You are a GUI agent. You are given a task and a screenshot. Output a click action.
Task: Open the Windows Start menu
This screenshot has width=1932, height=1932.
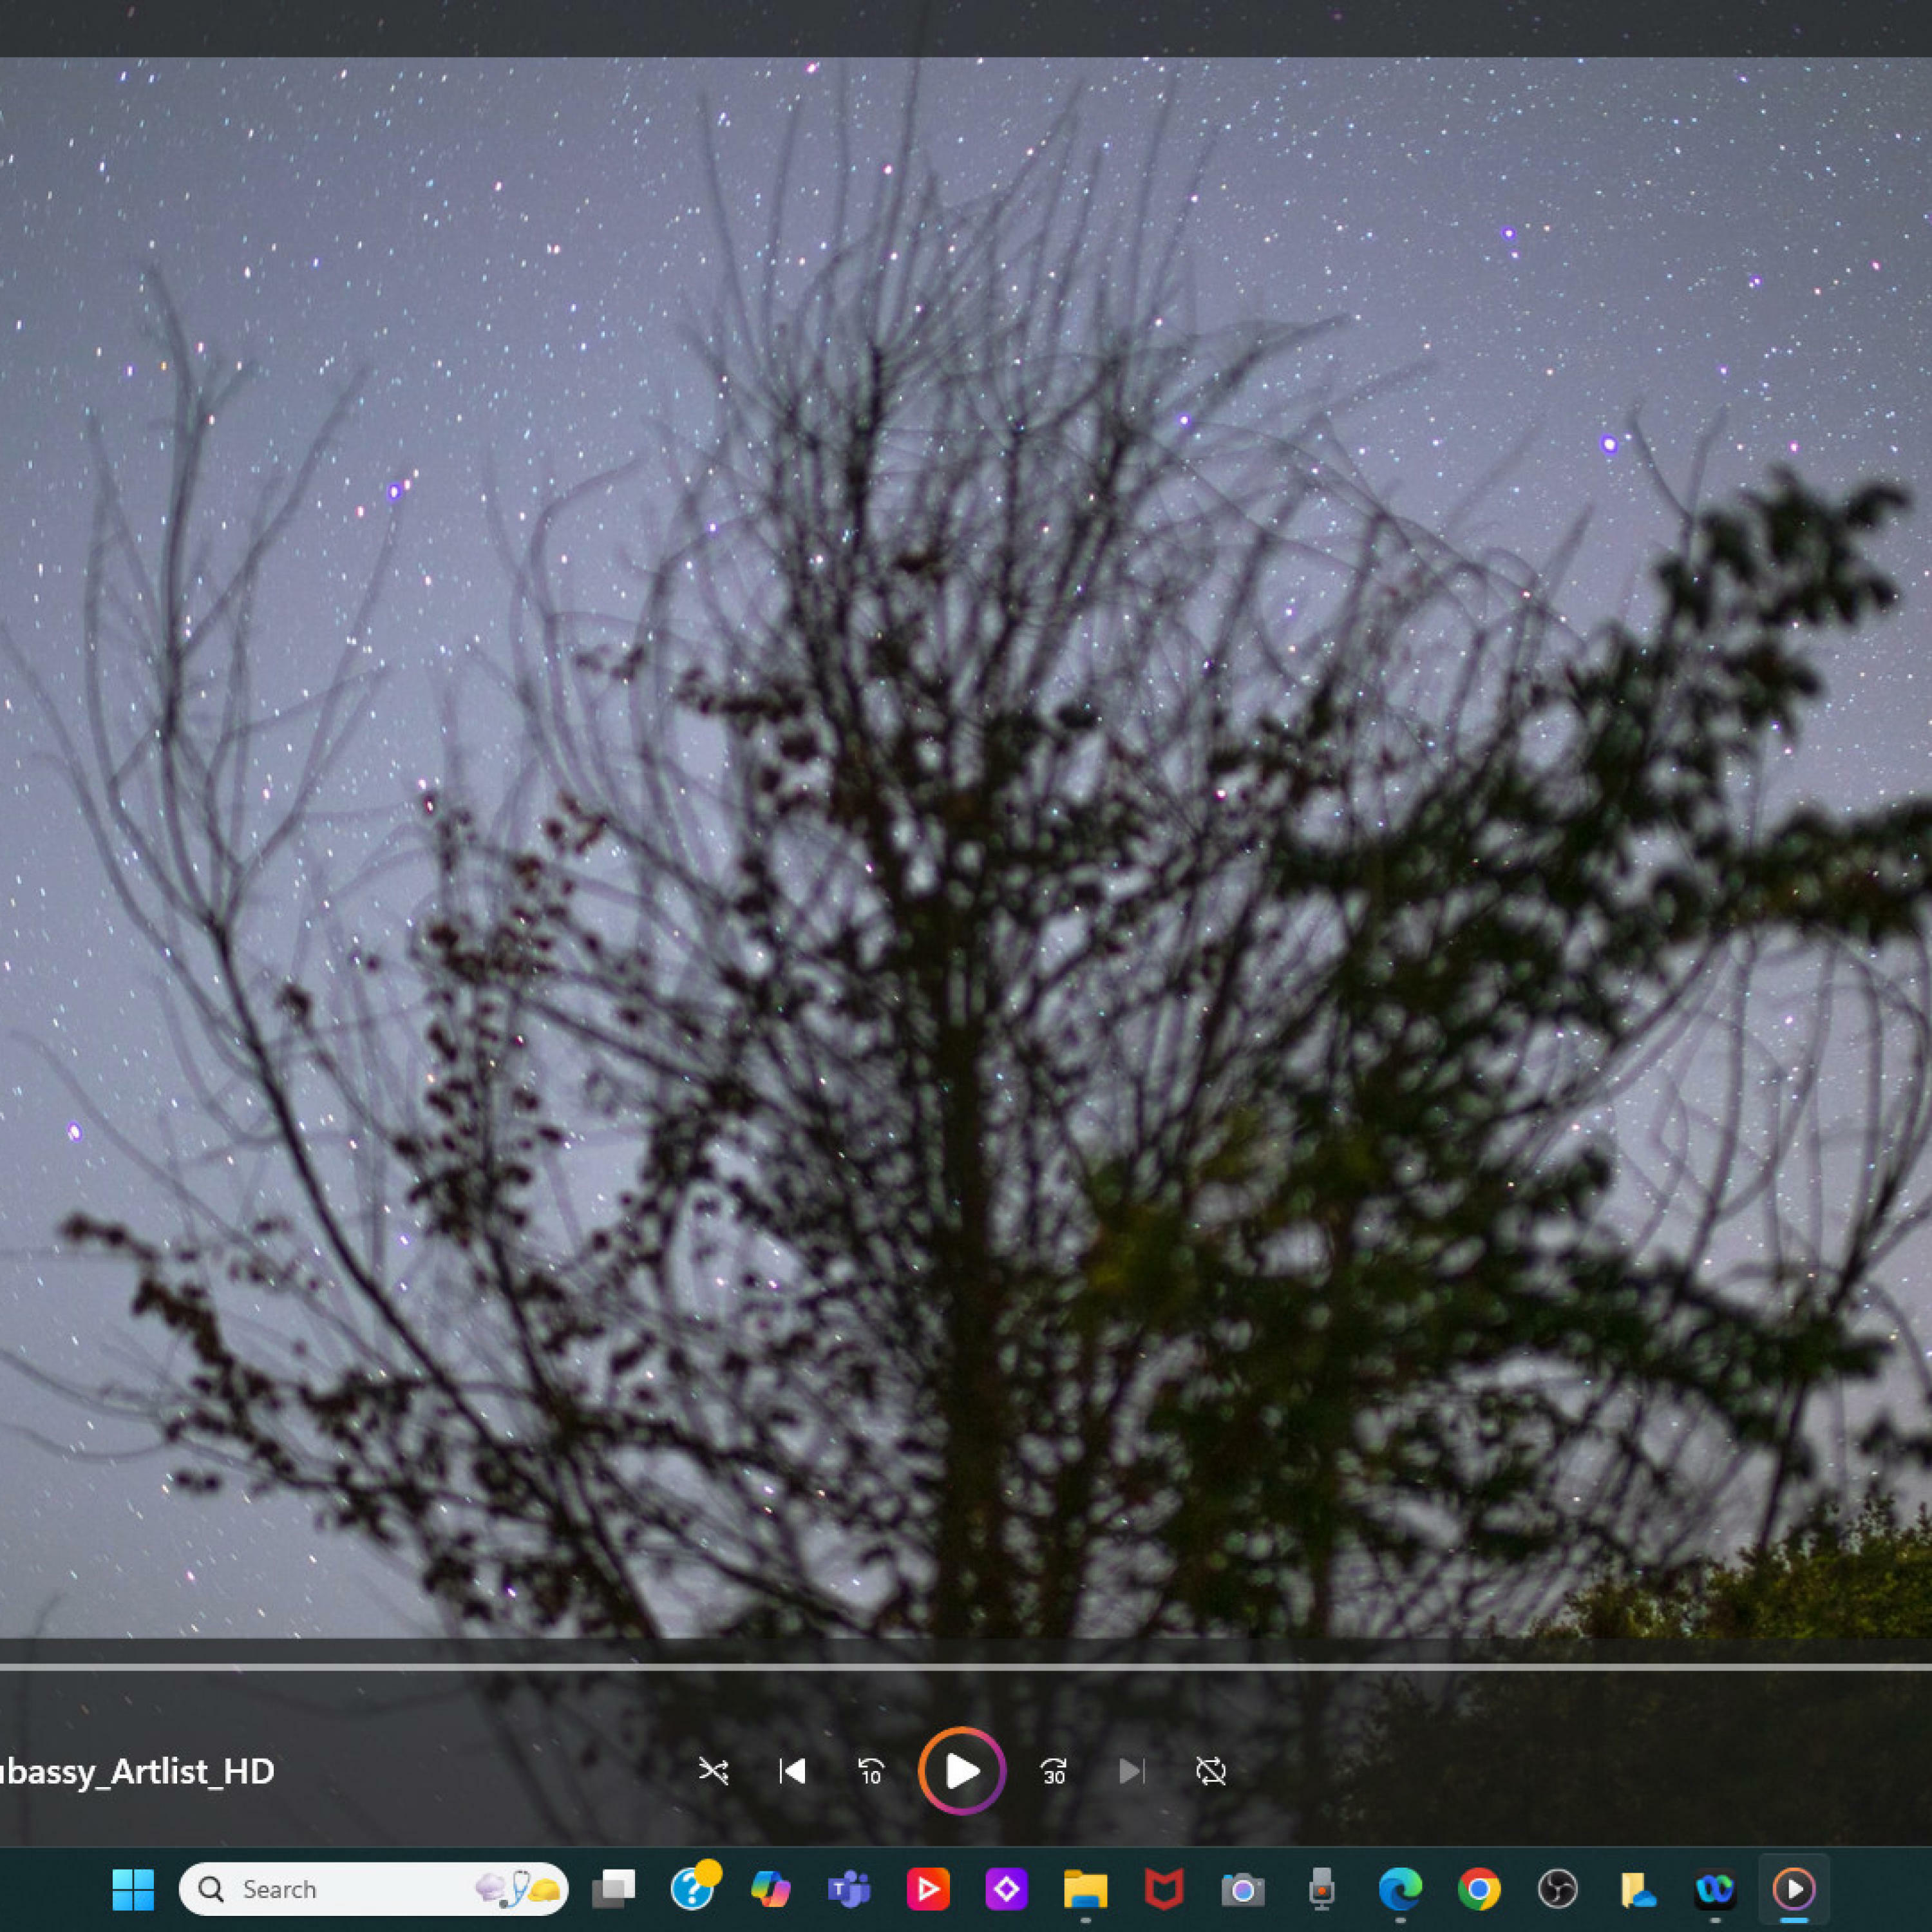[133, 1889]
